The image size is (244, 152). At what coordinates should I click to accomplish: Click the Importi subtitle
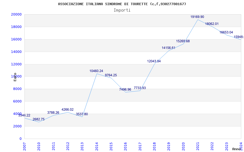pyautogui.click(x=122, y=10)
